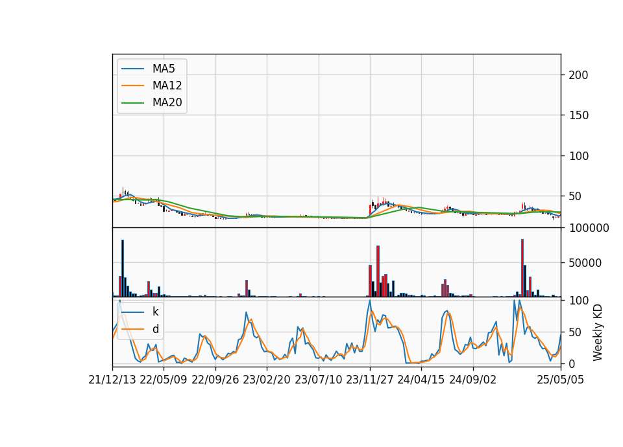623x447 pixels.
Task: Click the 21/12/13 date axis label
Action: tap(112, 380)
